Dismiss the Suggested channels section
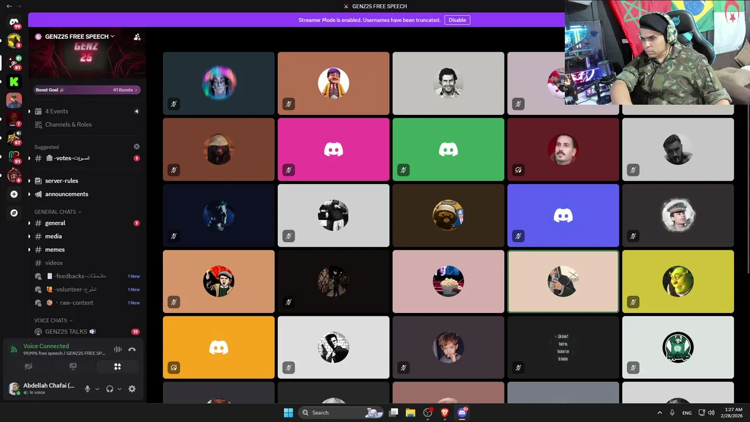 click(137, 147)
